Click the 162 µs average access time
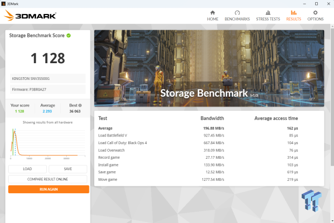 pyautogui.click(x=293, y=129)
